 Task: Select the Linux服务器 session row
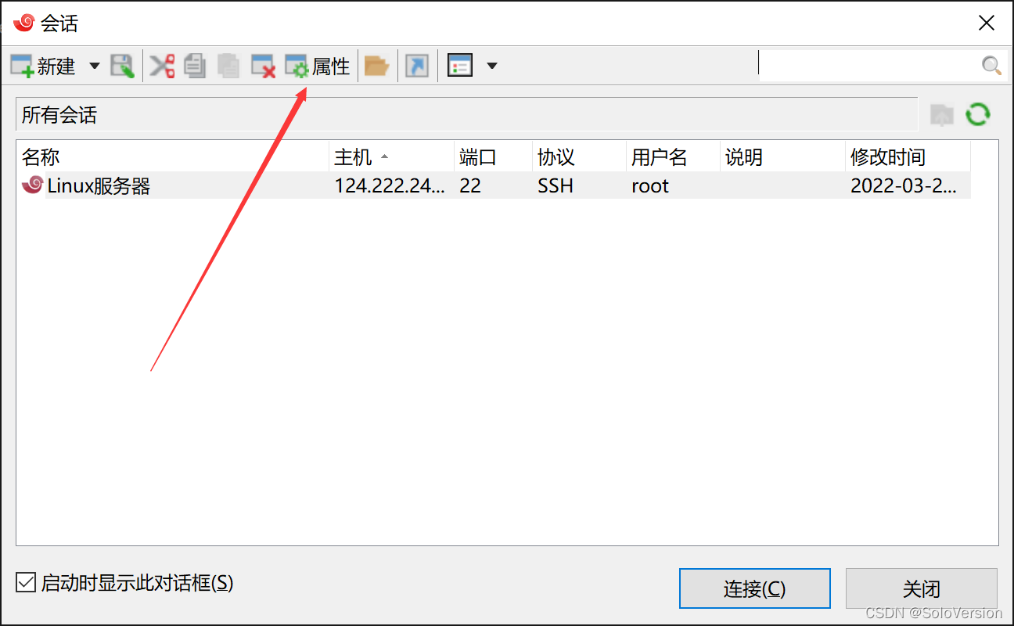pos(494,185)
